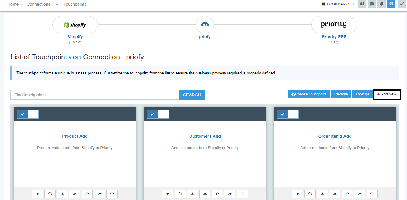Navigate to Home in the breadcrumb
This screenshot has height=200, width=407.
click(x=13, y=4)
